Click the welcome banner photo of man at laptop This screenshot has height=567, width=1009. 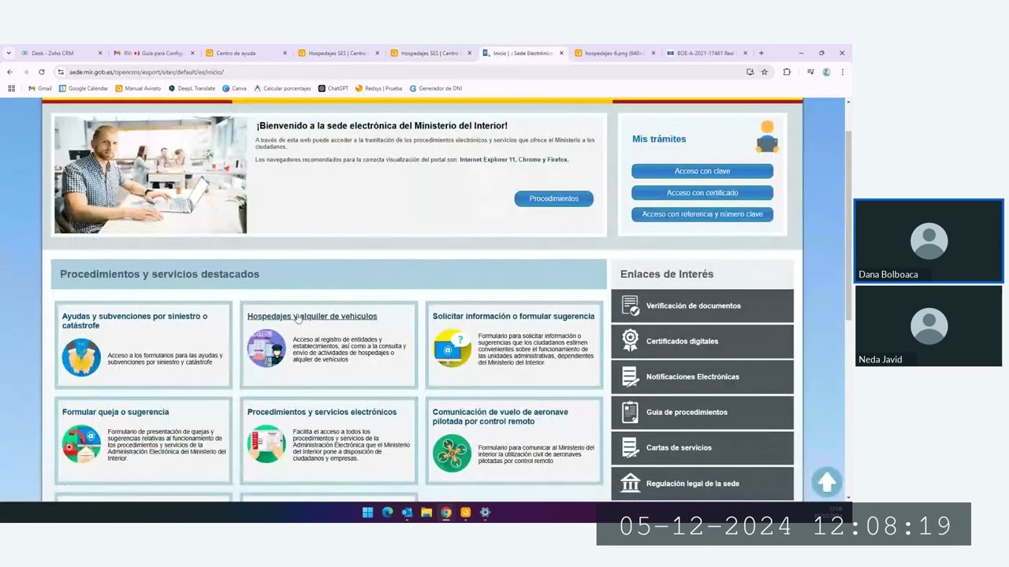[x=151, y=175]
